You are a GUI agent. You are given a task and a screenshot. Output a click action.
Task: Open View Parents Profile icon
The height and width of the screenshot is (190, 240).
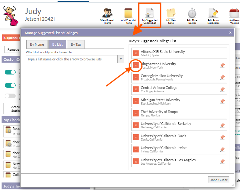(107, 13)
